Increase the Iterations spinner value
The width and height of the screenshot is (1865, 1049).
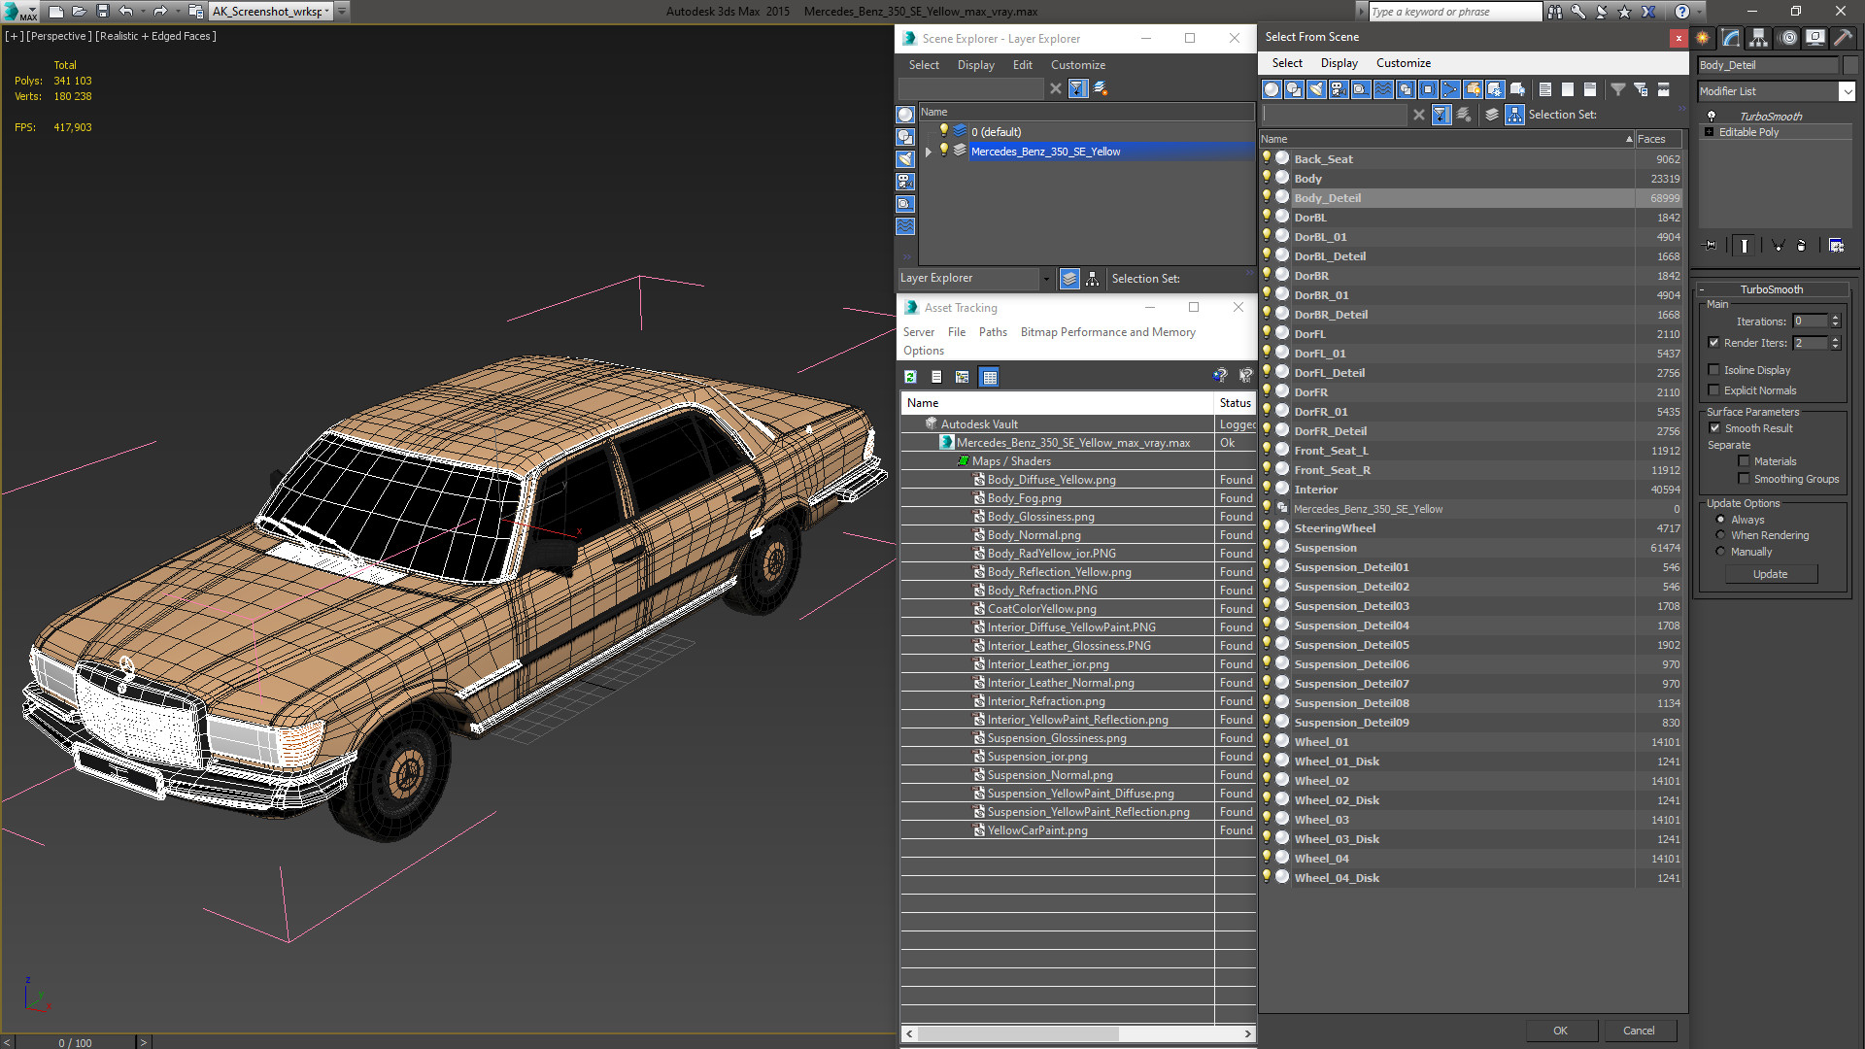[x=1835, y=318]
